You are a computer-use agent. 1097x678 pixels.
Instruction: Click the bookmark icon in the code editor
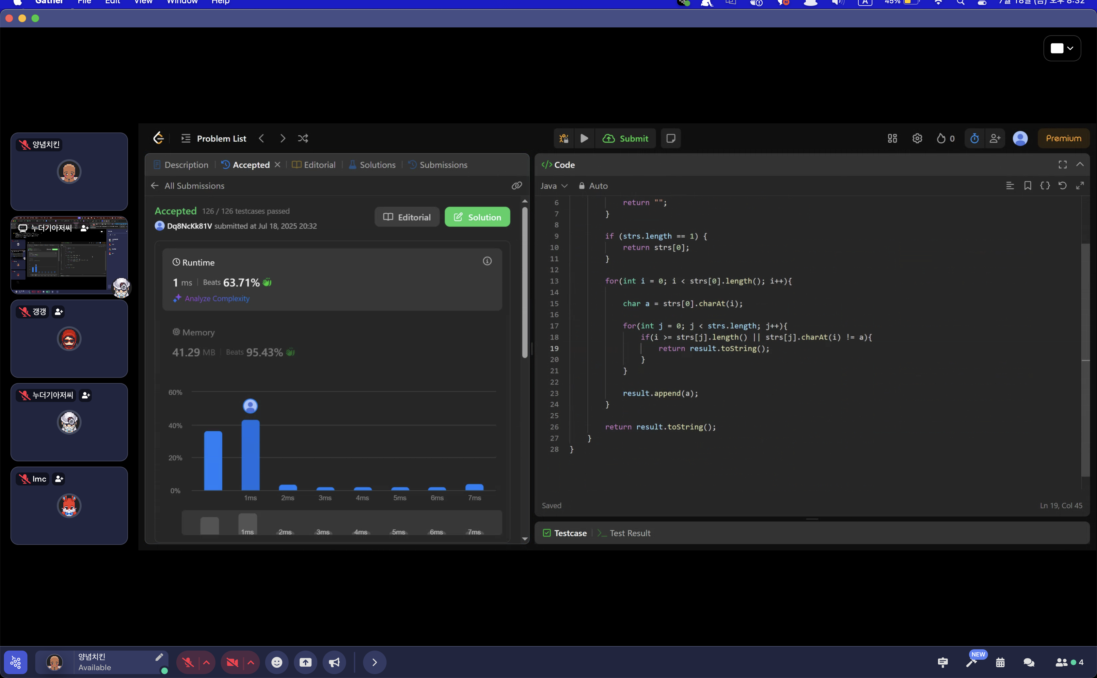coord(1027,185)
